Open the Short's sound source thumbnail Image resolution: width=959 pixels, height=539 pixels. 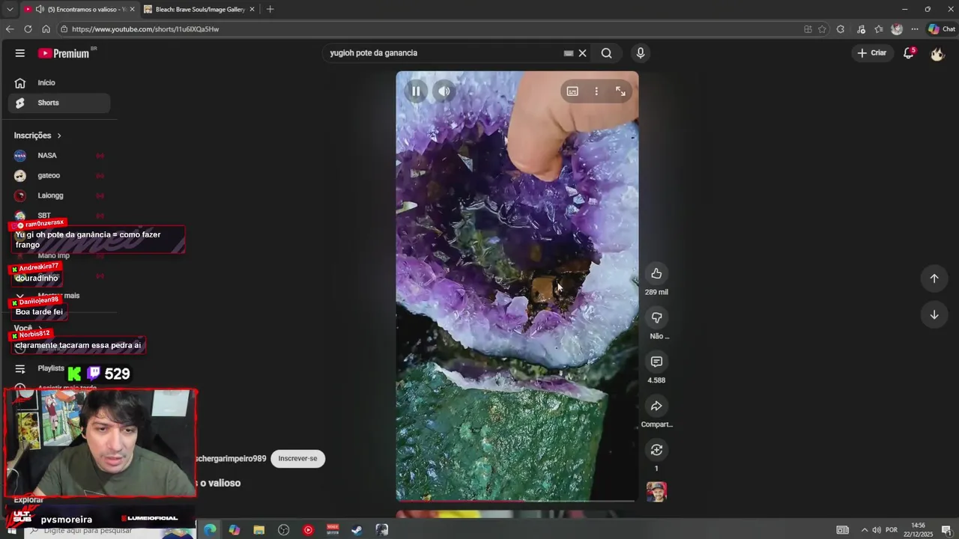656,492
